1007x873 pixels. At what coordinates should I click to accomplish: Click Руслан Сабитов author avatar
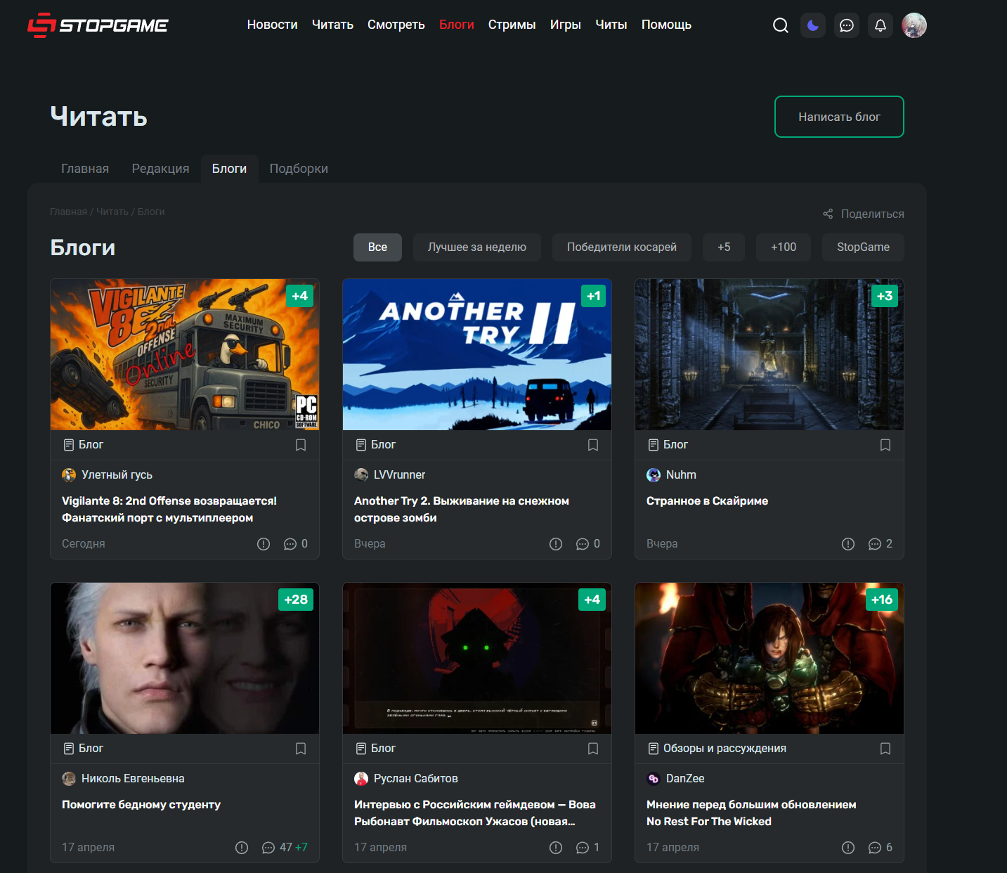click(x=361, y=779)
